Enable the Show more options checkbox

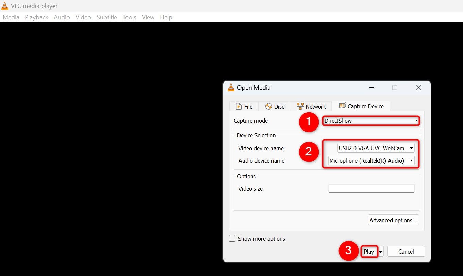point(232,238)
